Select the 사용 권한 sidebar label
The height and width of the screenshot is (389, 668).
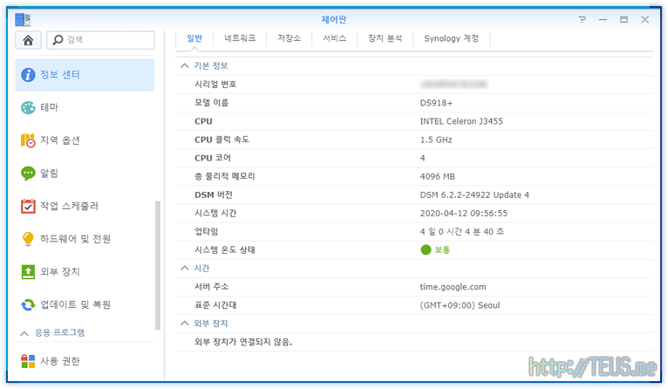coord(60,361)
